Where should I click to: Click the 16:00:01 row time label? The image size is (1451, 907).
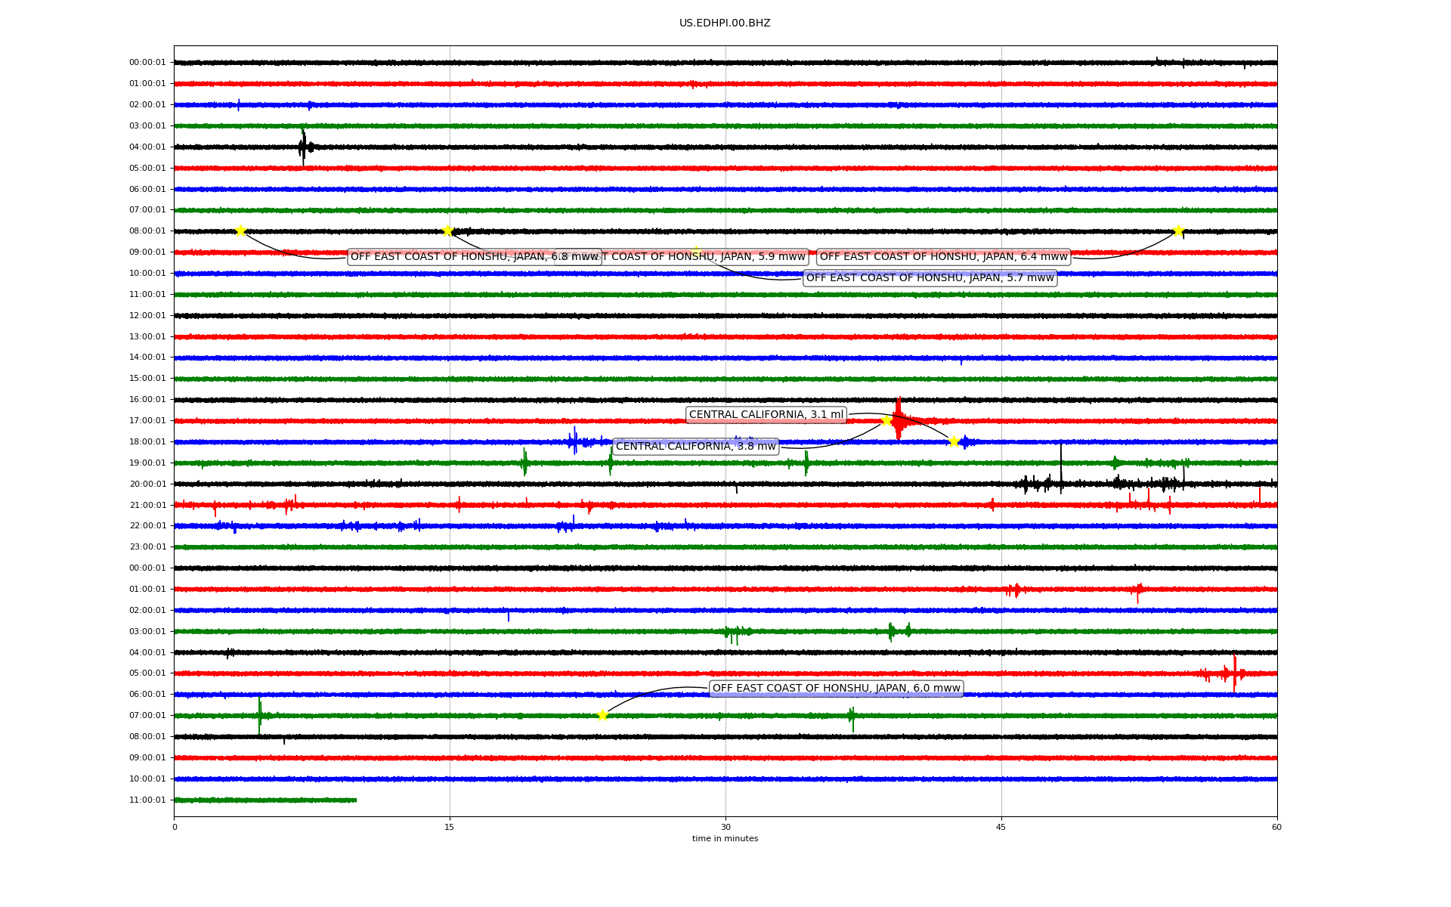(x=147, y=399)
